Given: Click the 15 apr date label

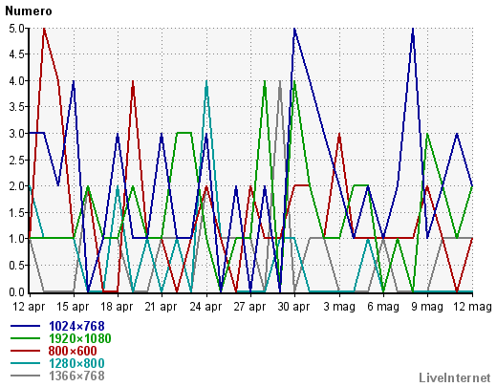Looking at the screenshot, I should pyautogui.click(x=73, y=307).
